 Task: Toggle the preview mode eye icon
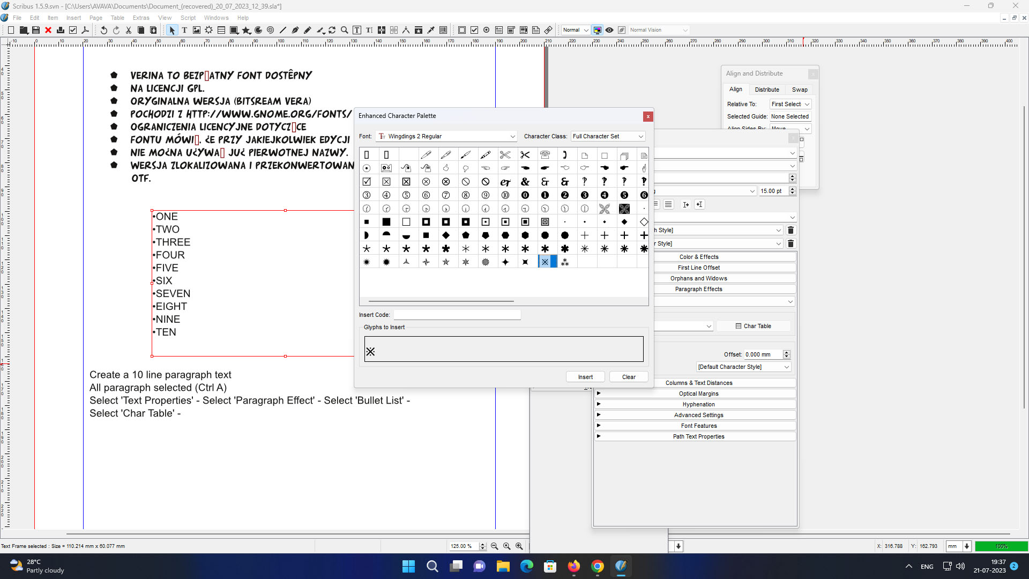[x=609, y=31]
